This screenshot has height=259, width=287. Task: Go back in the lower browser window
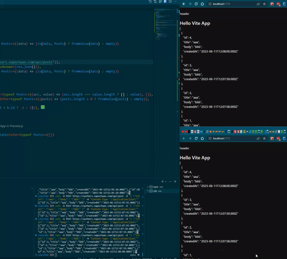[x=184, y=138]
